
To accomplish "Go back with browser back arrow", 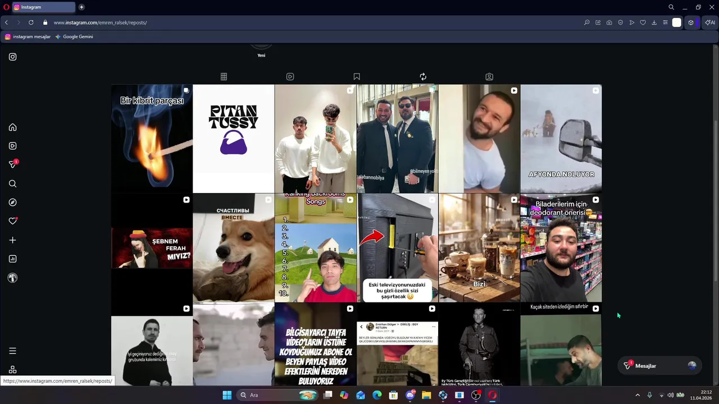I will [6, 22].
